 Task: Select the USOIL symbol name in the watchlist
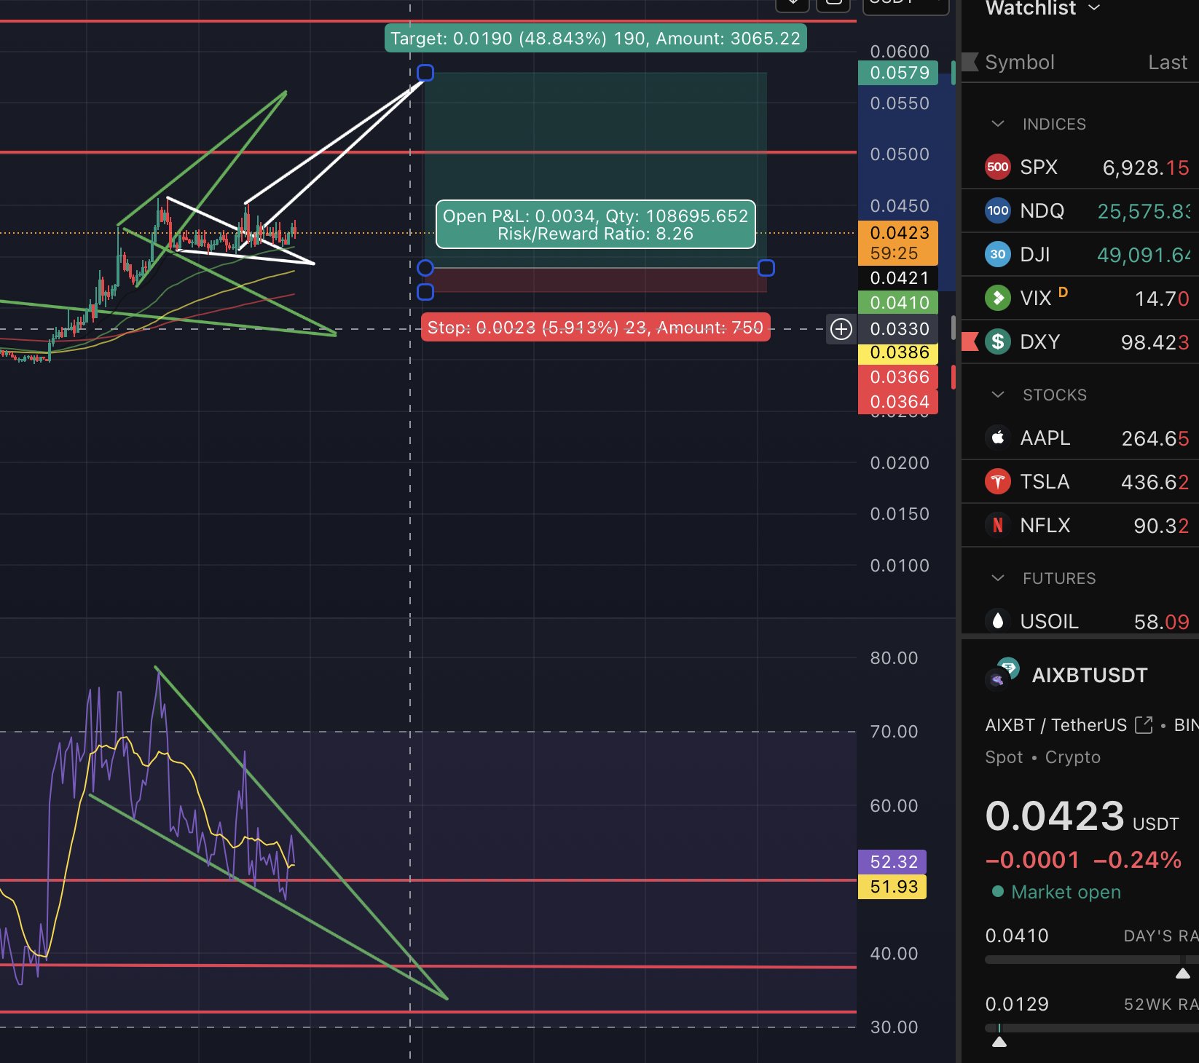[x=1050, y=622]
